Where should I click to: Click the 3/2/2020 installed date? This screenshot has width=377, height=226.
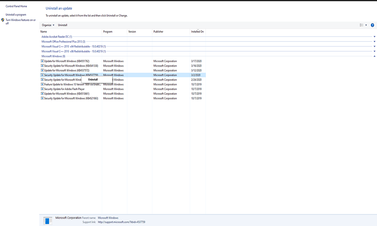click(x=196, y=75)
